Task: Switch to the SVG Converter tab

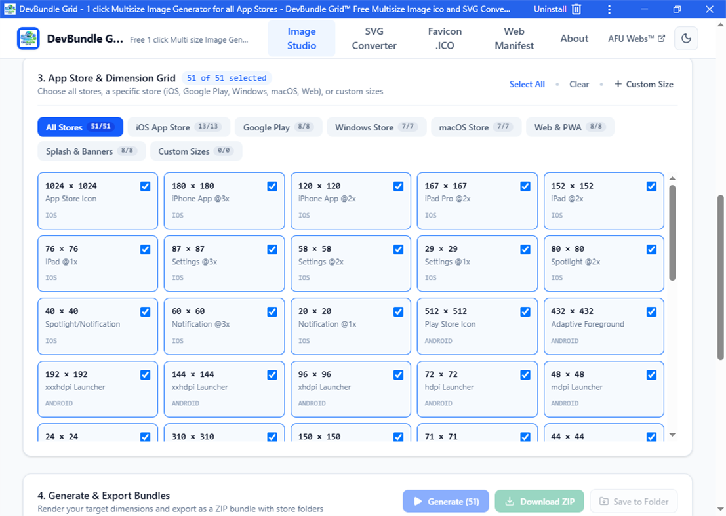Action: click(374, 39)
